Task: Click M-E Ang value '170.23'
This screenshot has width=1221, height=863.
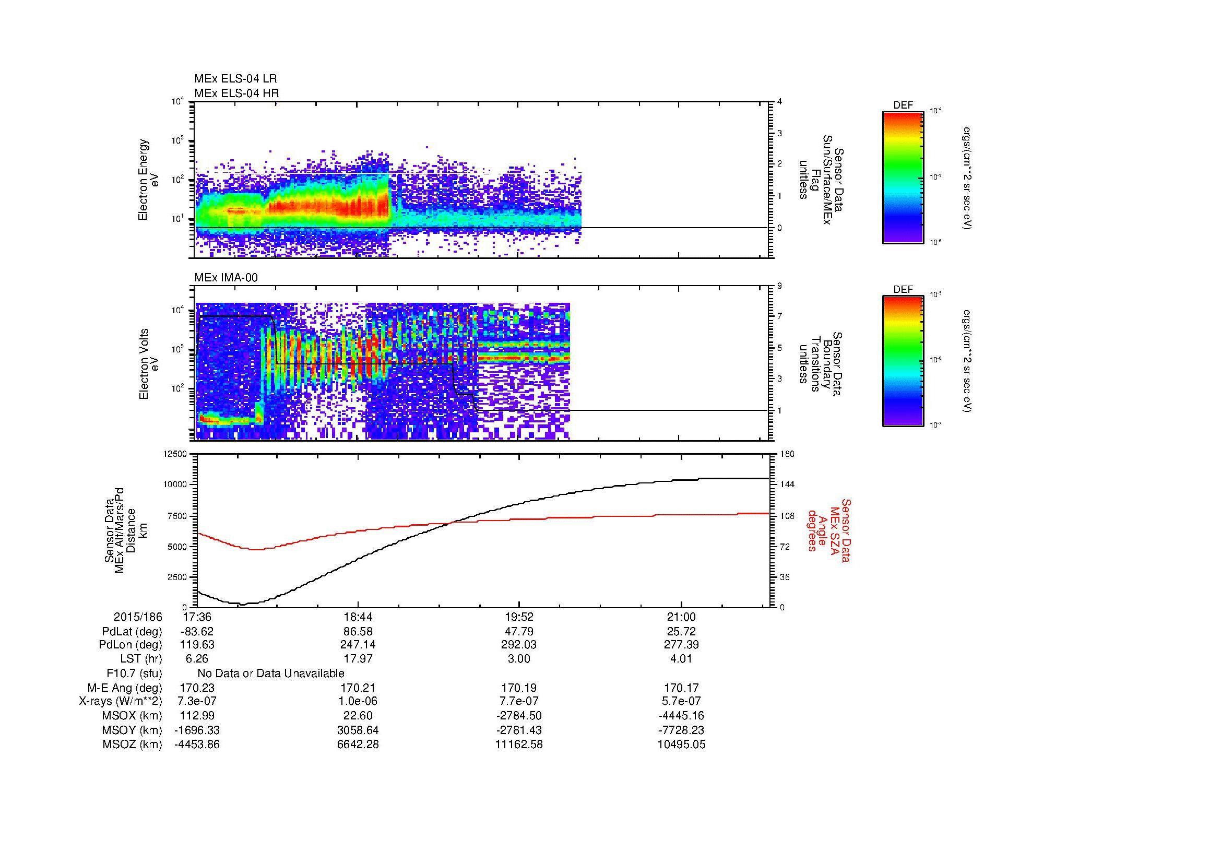Action: pyautogui.click(x=197, y=688)
